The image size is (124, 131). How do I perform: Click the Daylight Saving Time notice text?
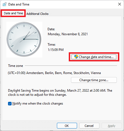(60, 92)
